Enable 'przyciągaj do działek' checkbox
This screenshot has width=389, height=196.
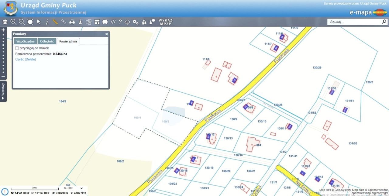point(17,48)
